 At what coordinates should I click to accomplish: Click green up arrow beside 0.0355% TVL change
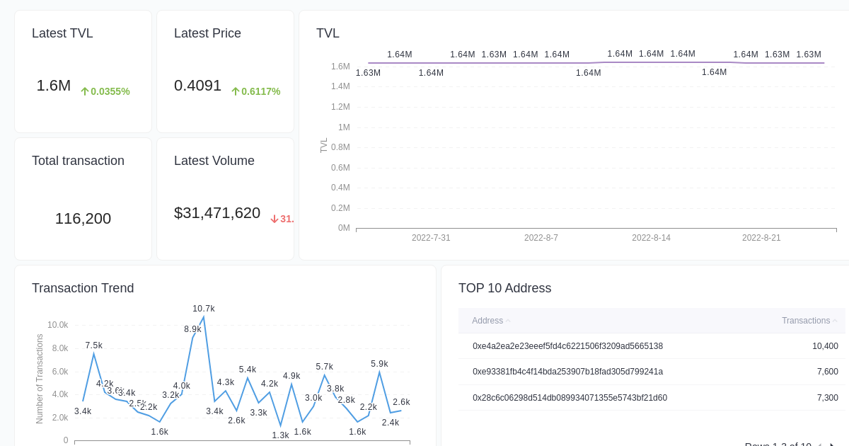pos(83,91)
